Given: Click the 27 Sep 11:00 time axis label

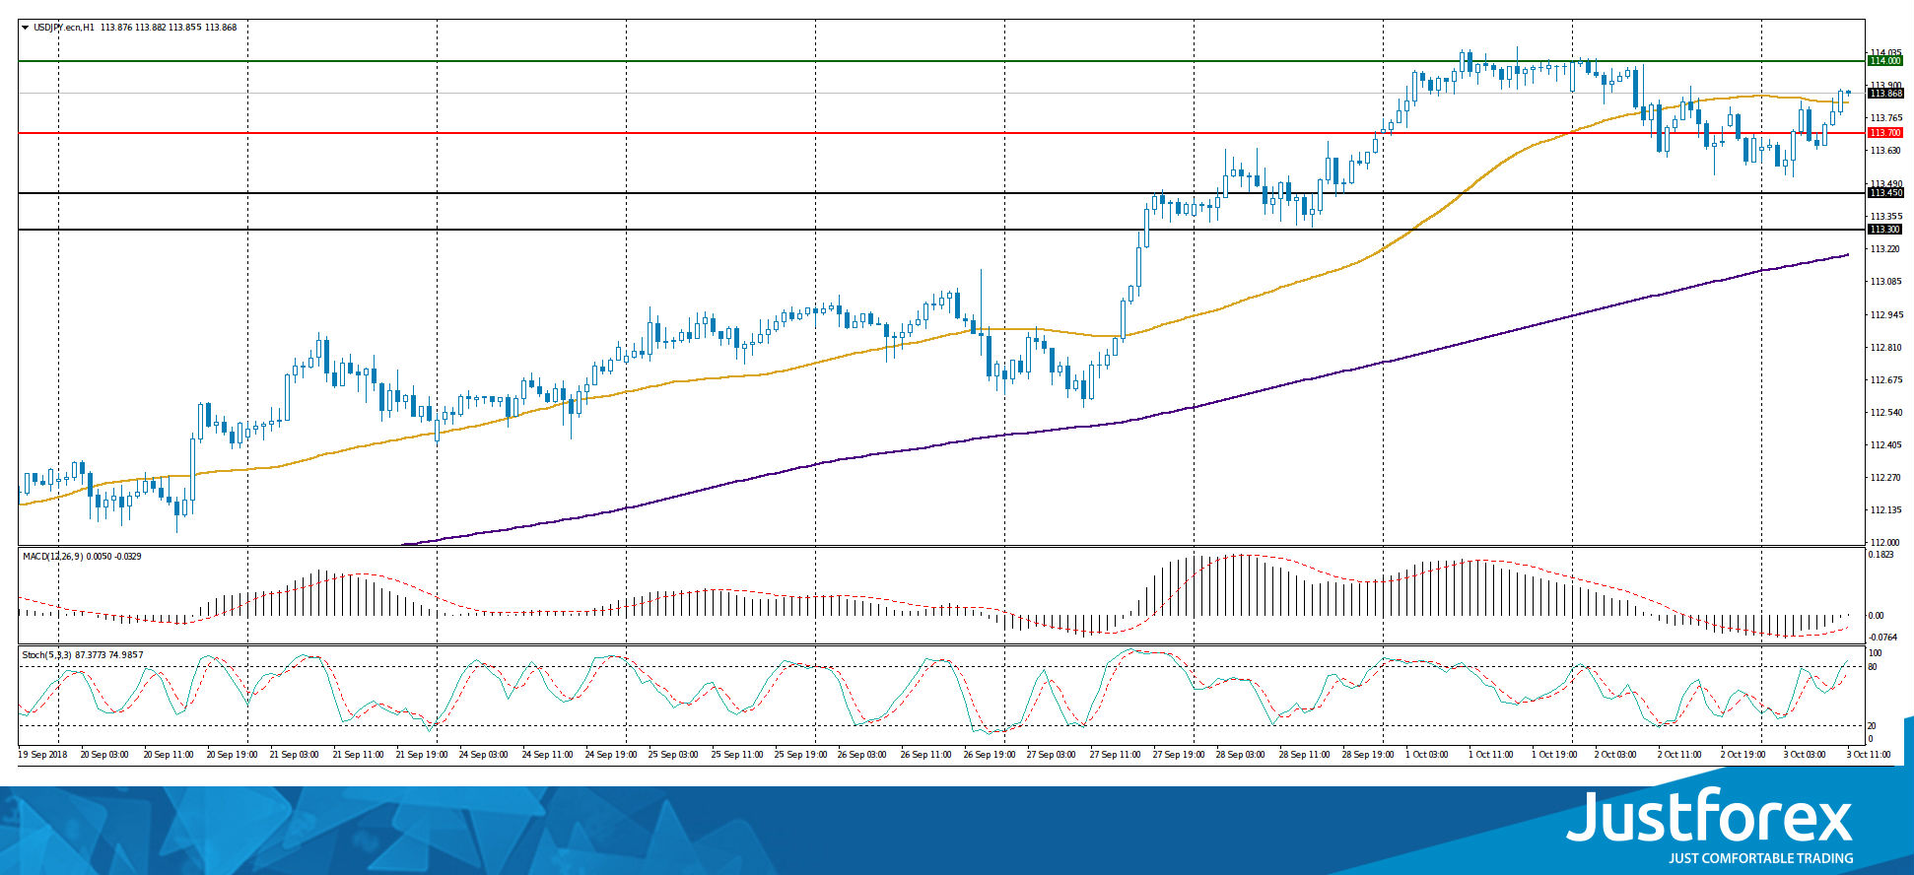Looking at the screenshot, I should coord(1116,755).
